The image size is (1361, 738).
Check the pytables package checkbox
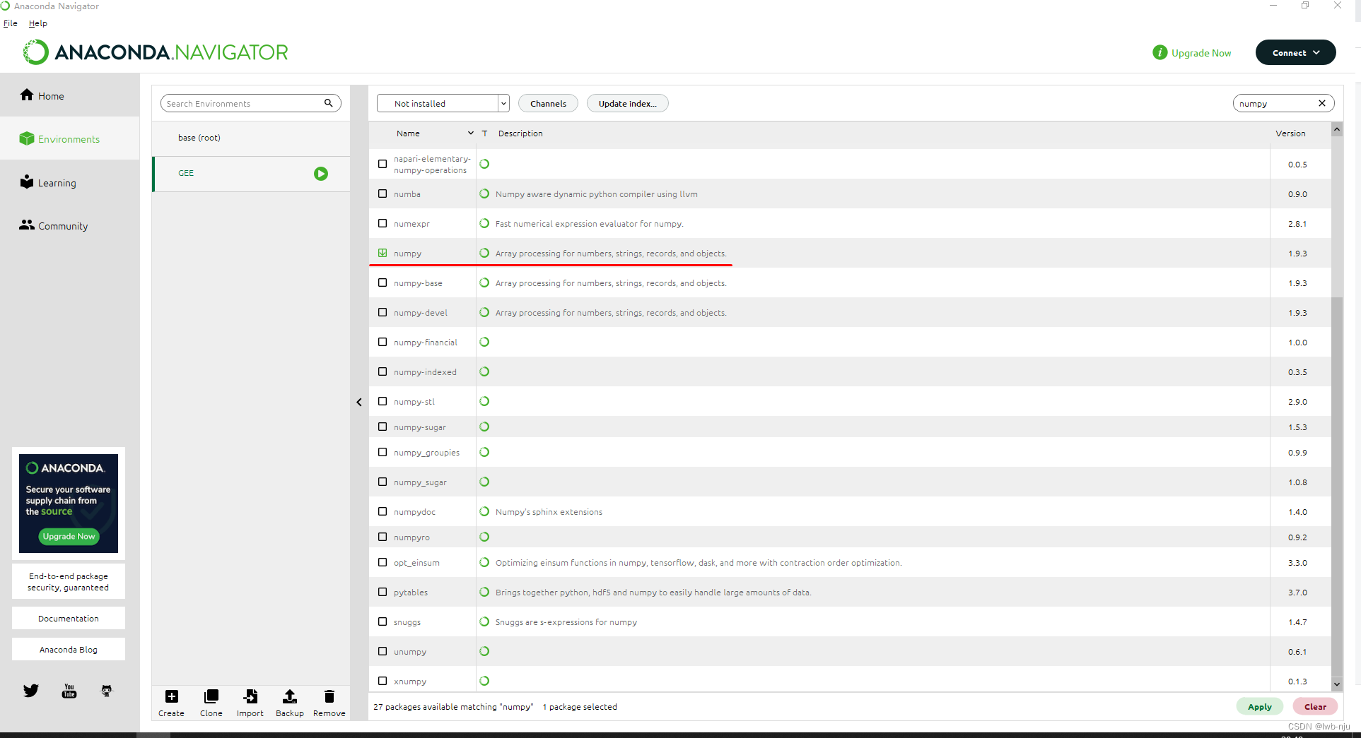[x=382, y=592]
